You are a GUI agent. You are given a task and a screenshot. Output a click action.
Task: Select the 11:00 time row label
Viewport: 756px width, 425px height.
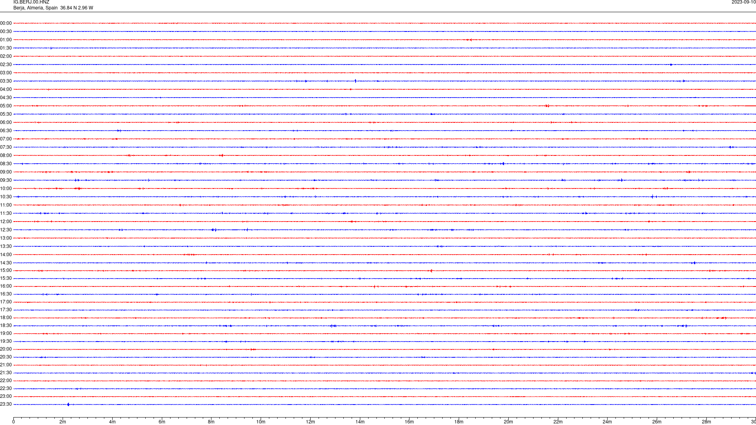[x=6, y=205]
